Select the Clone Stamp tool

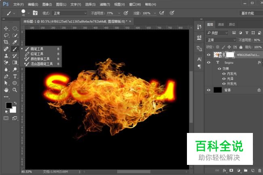click(x=6, y=56)
